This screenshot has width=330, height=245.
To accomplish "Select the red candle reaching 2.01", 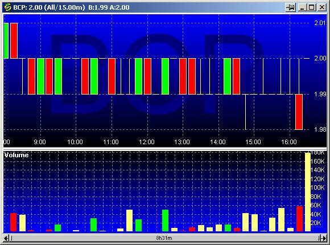I will click(14, 40).
